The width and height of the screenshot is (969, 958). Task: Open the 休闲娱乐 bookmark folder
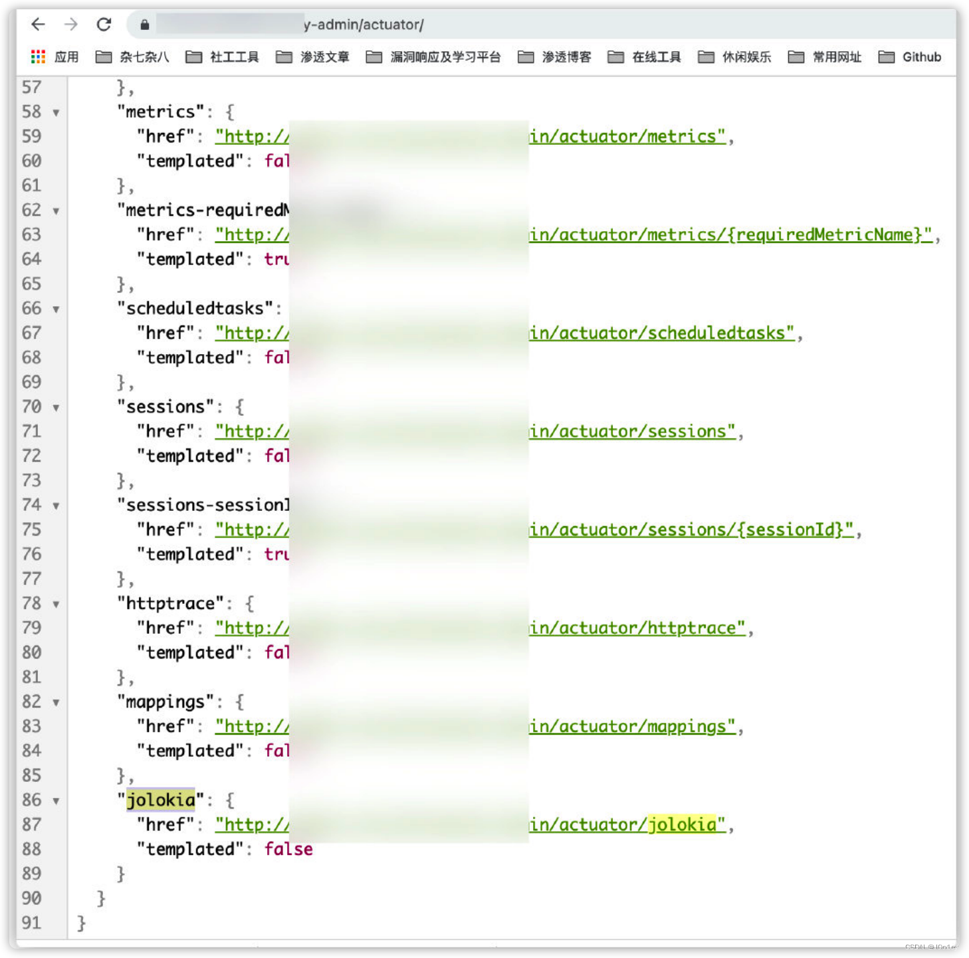734,57
